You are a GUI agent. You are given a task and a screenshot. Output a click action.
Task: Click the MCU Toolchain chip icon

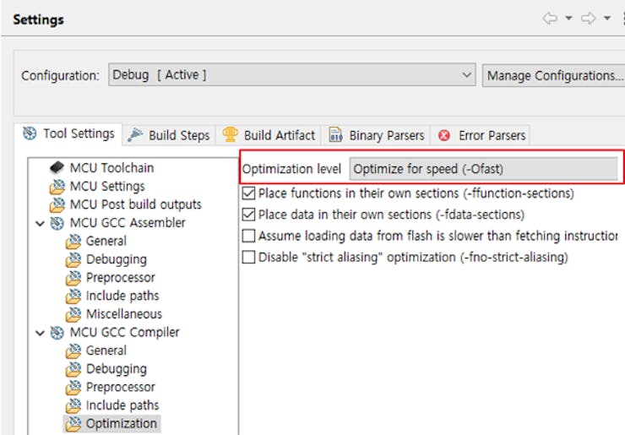[x=57, y=168]
